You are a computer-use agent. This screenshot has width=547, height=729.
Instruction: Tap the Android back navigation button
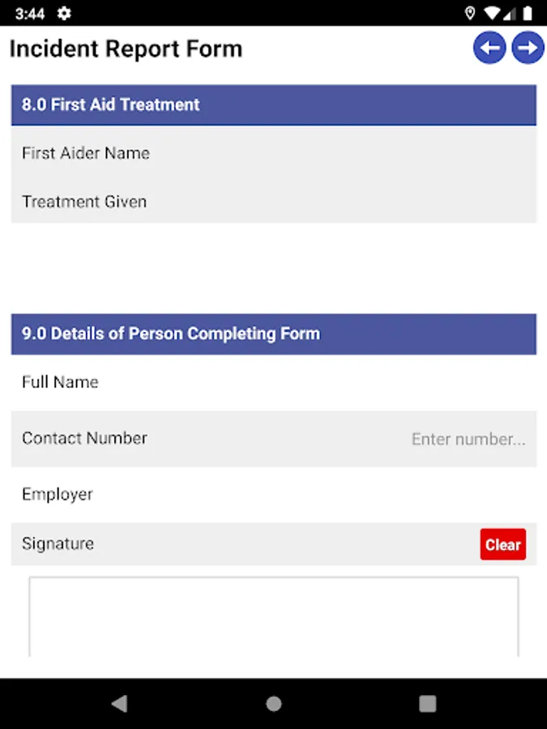(119, 703)
